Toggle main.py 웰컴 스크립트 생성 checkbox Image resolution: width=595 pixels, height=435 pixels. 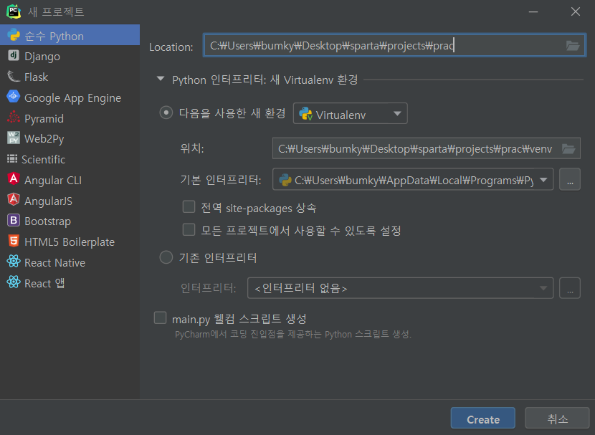160,317
